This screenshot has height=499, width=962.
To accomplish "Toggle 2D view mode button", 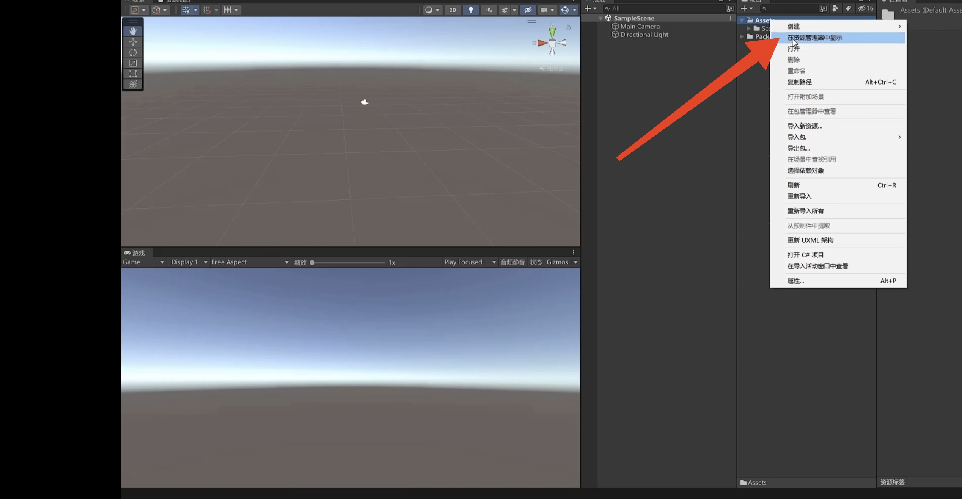I will (x=452, y=9).
